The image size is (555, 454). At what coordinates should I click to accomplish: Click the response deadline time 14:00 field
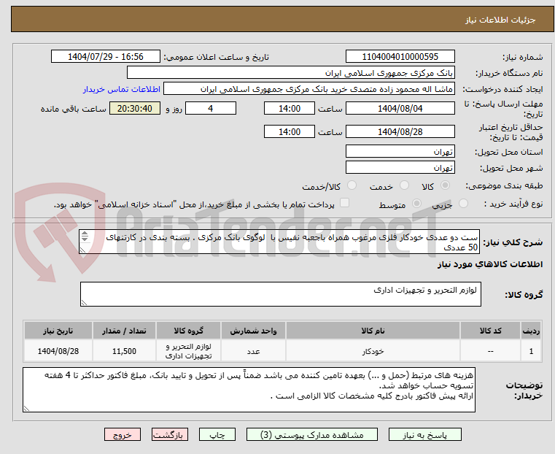click(x=290, y=108)
